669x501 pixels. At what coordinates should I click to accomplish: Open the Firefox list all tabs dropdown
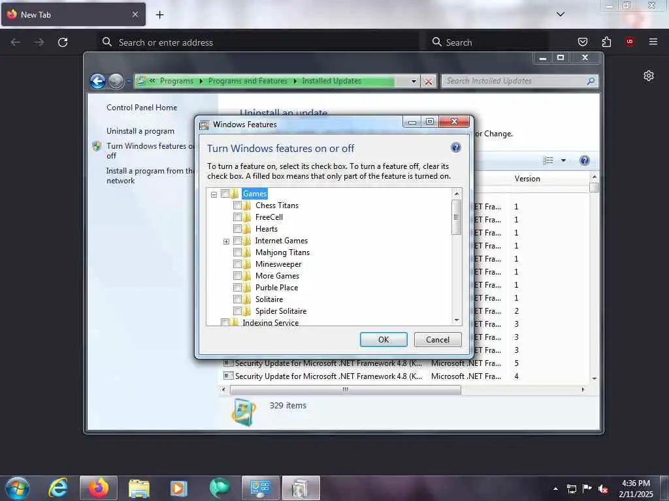pos(560,14)
